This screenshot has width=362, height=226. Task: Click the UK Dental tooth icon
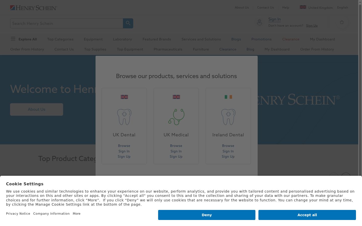(x=124, y=117)
